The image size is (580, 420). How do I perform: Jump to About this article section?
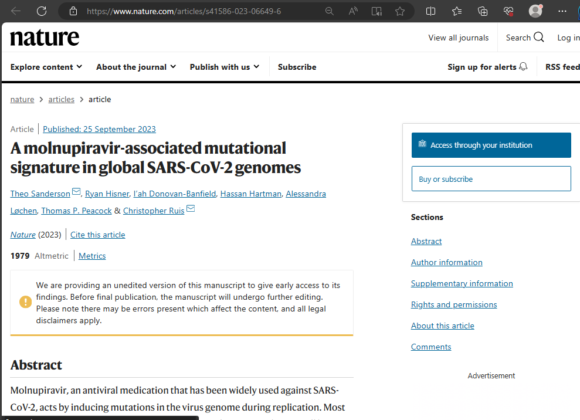click(x=442, y=326)
